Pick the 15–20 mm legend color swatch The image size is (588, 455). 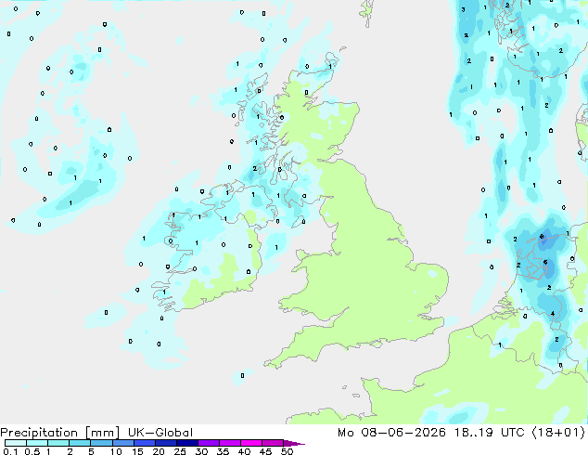(145, 443)
